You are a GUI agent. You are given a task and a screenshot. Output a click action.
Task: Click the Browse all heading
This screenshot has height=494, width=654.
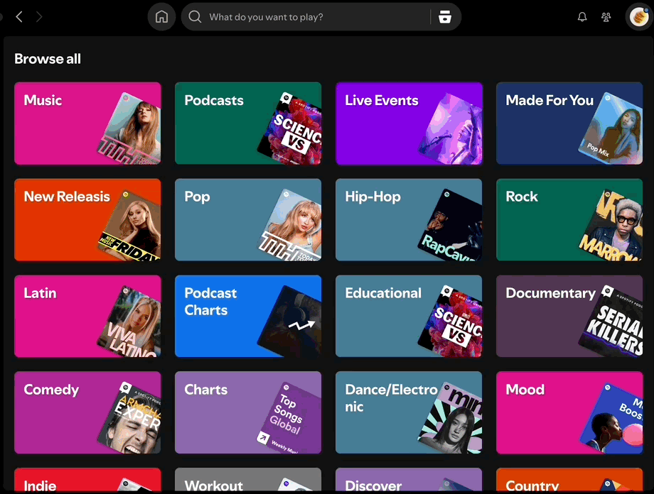coord(48,59)
